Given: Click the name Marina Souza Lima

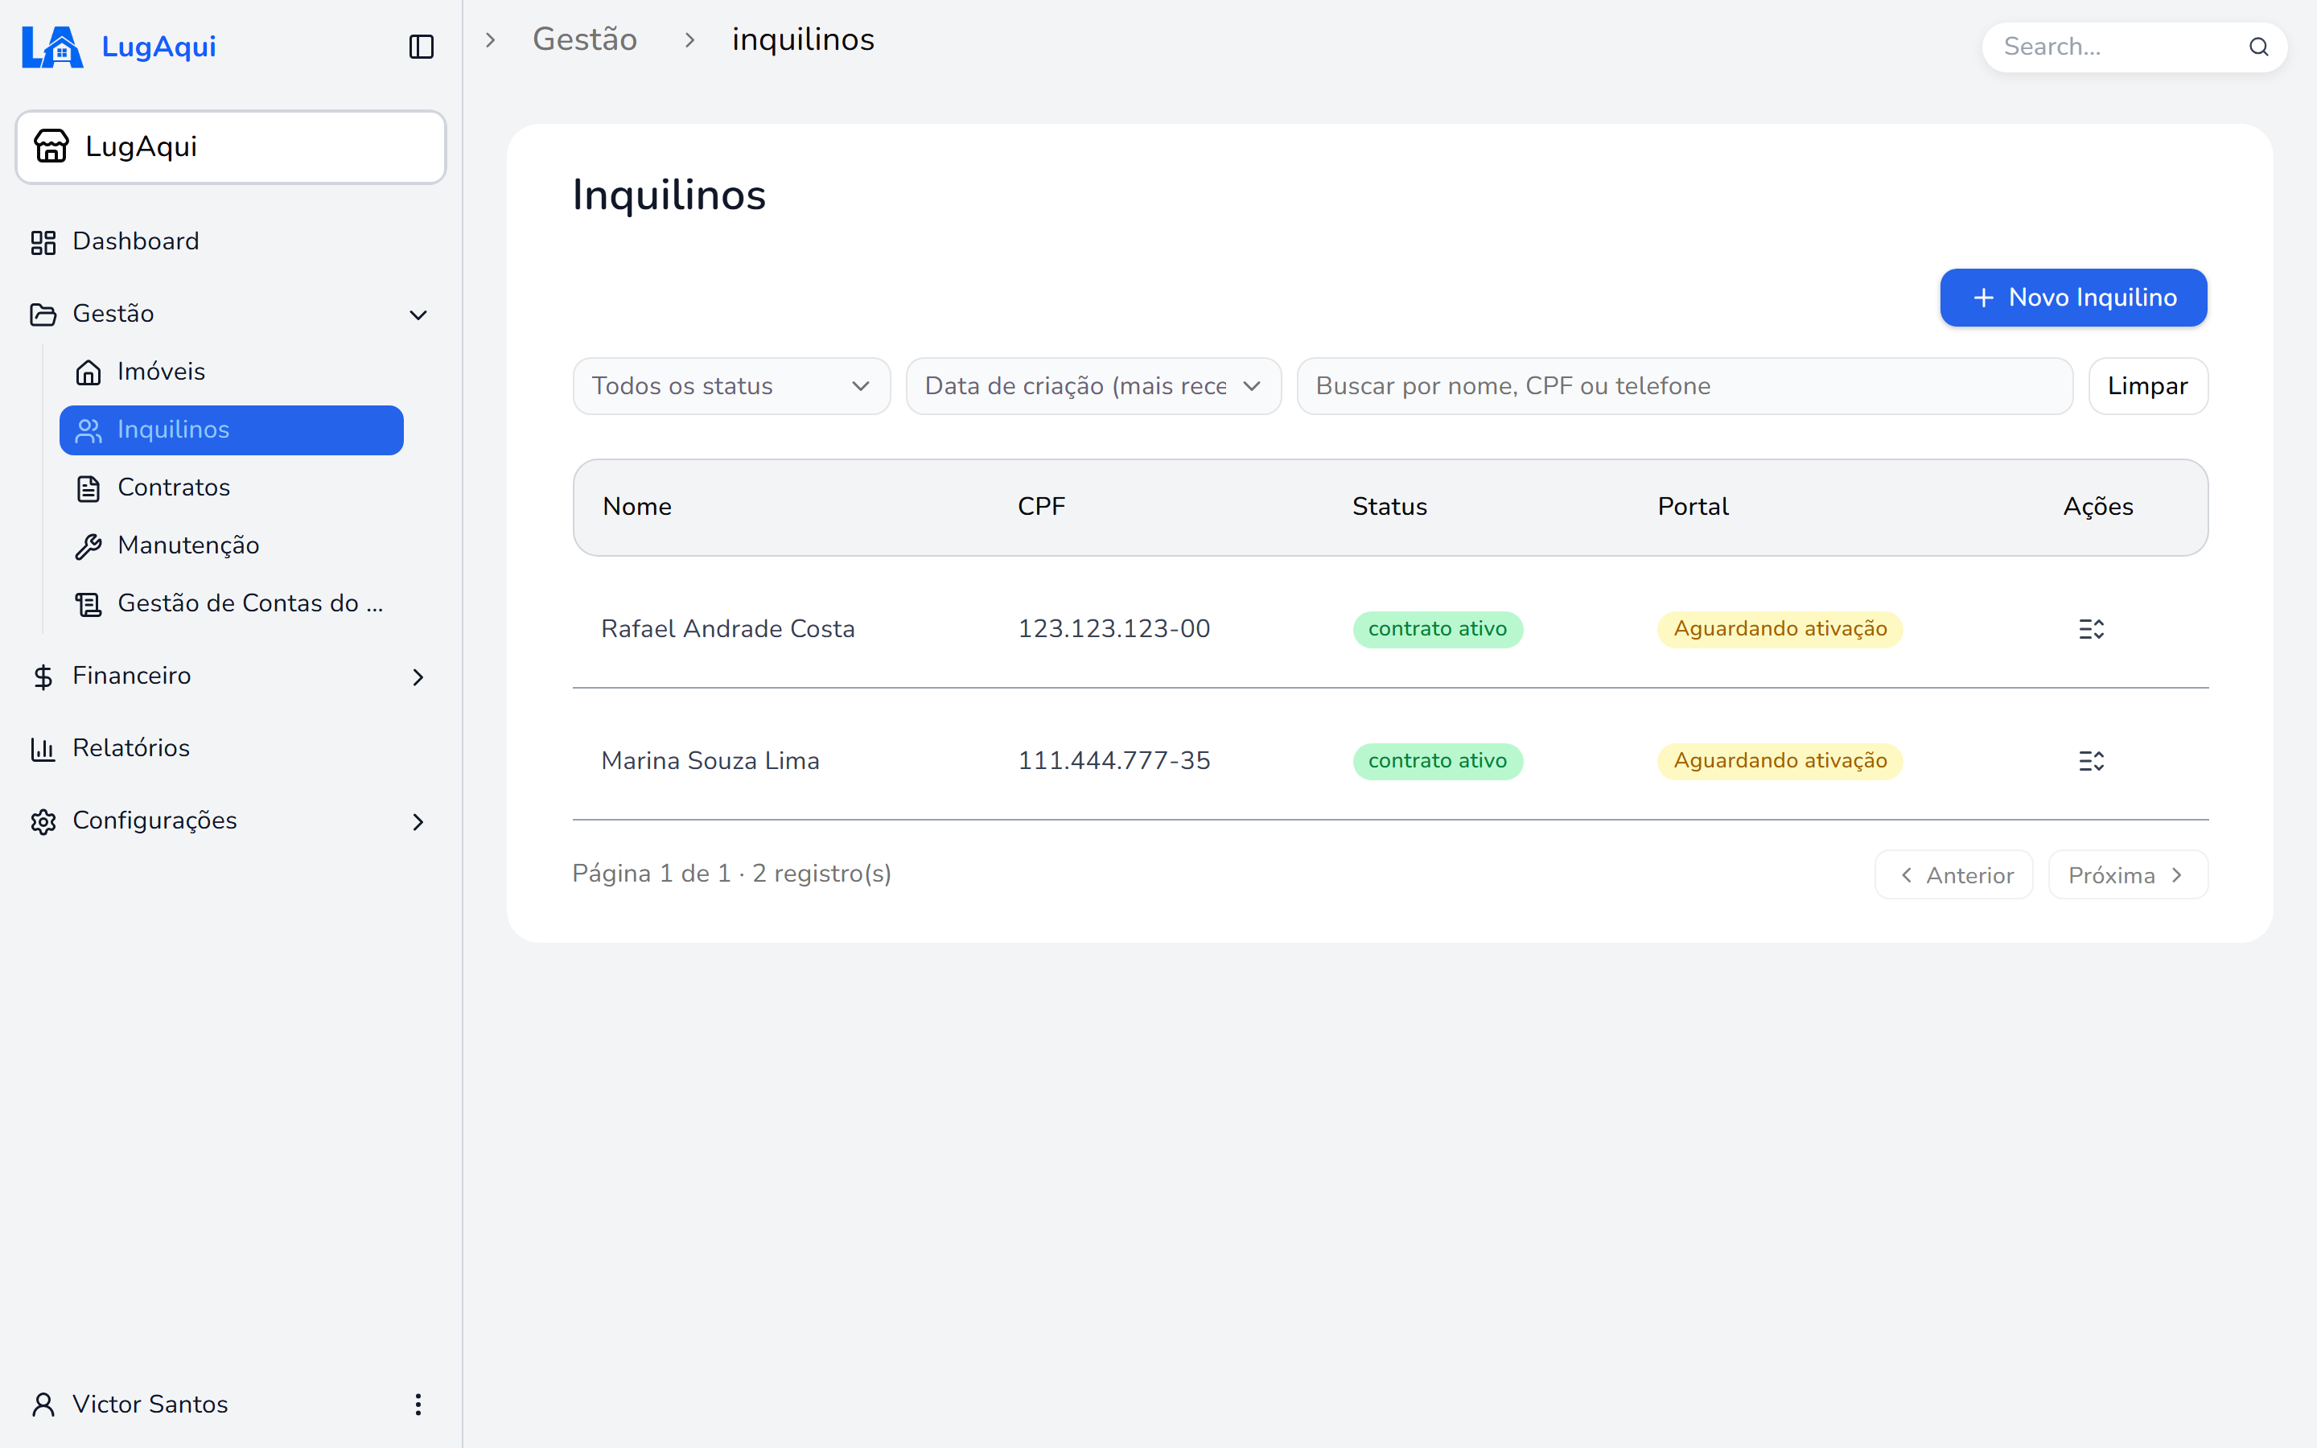Looking at the screenshot, I should click(710, 761).
